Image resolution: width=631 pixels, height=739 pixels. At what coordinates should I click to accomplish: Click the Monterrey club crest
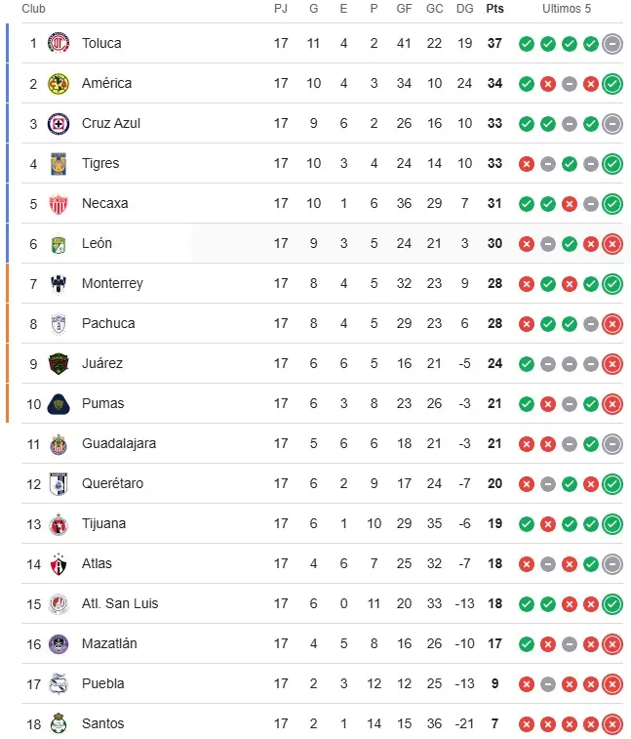(59, 284)
